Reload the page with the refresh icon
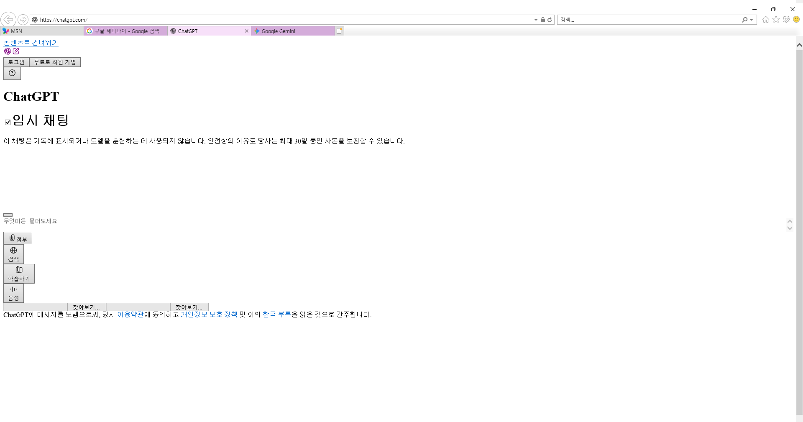 click(550, 20)
